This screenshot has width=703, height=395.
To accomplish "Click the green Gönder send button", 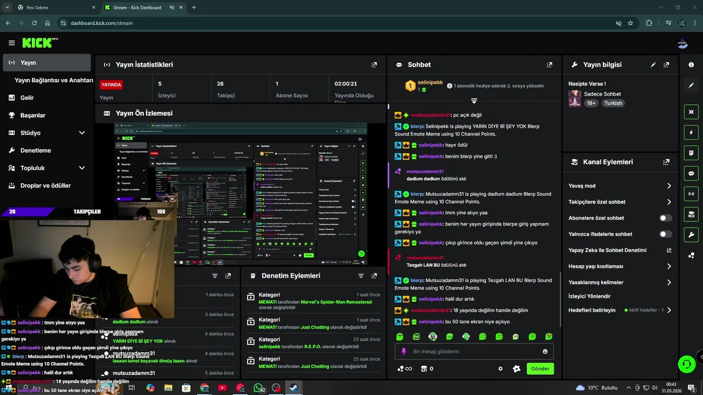I will pyautogui.click(x=540, y=369).
